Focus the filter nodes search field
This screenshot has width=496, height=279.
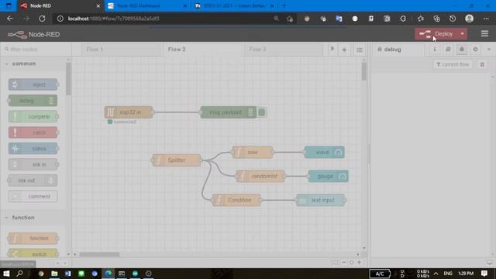36,50
